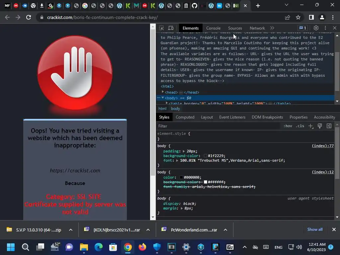
Task: Reload the current page
Action: tap(29, 17)
